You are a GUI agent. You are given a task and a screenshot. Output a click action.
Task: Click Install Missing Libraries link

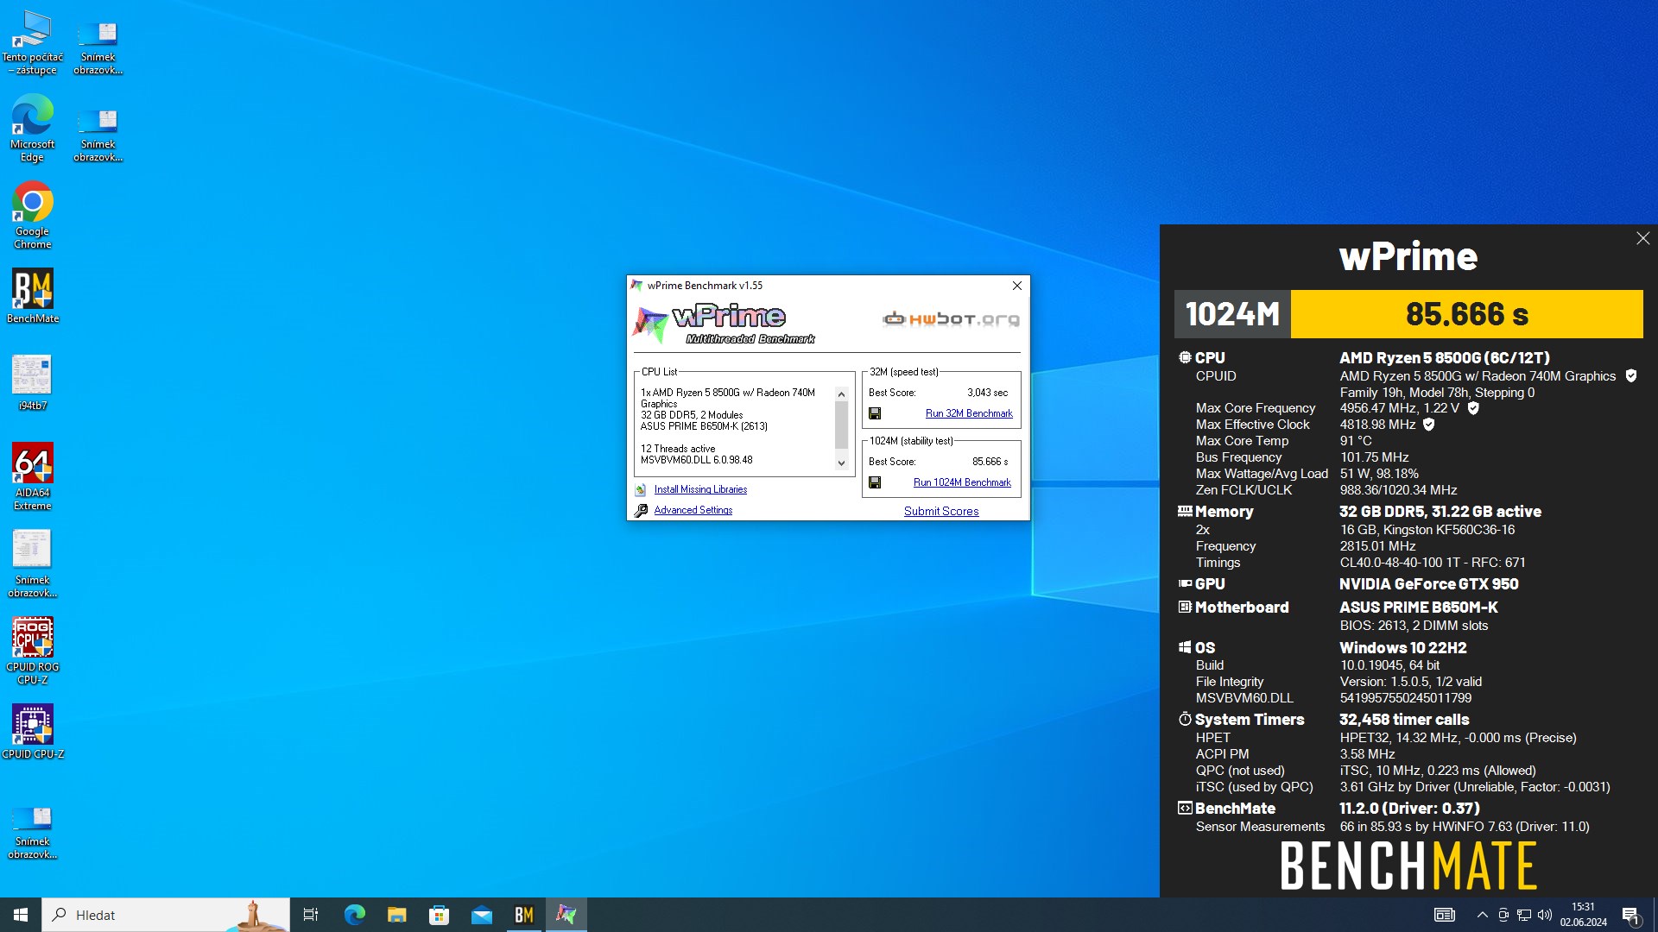tap(700, 489)
